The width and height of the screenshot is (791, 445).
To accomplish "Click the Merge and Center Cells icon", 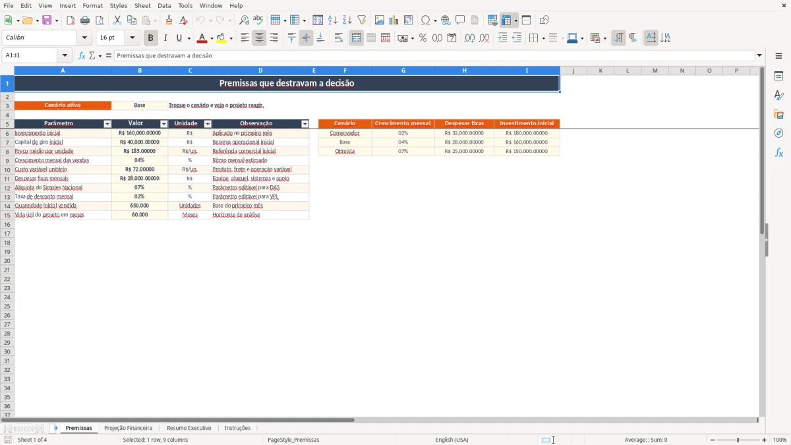I will pyautogui.click(x=357, y=38).
